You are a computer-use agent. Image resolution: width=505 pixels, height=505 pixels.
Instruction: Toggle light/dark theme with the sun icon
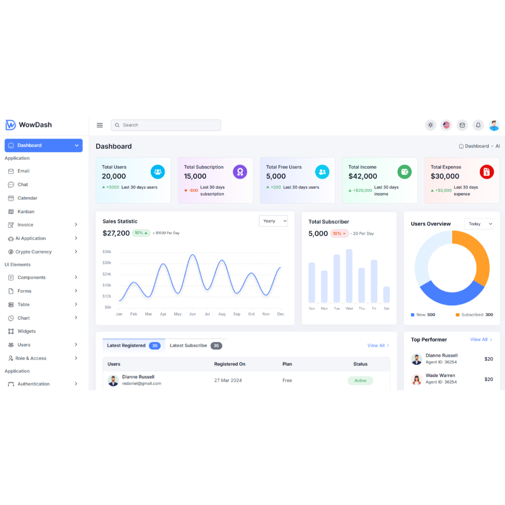(430, 125)
